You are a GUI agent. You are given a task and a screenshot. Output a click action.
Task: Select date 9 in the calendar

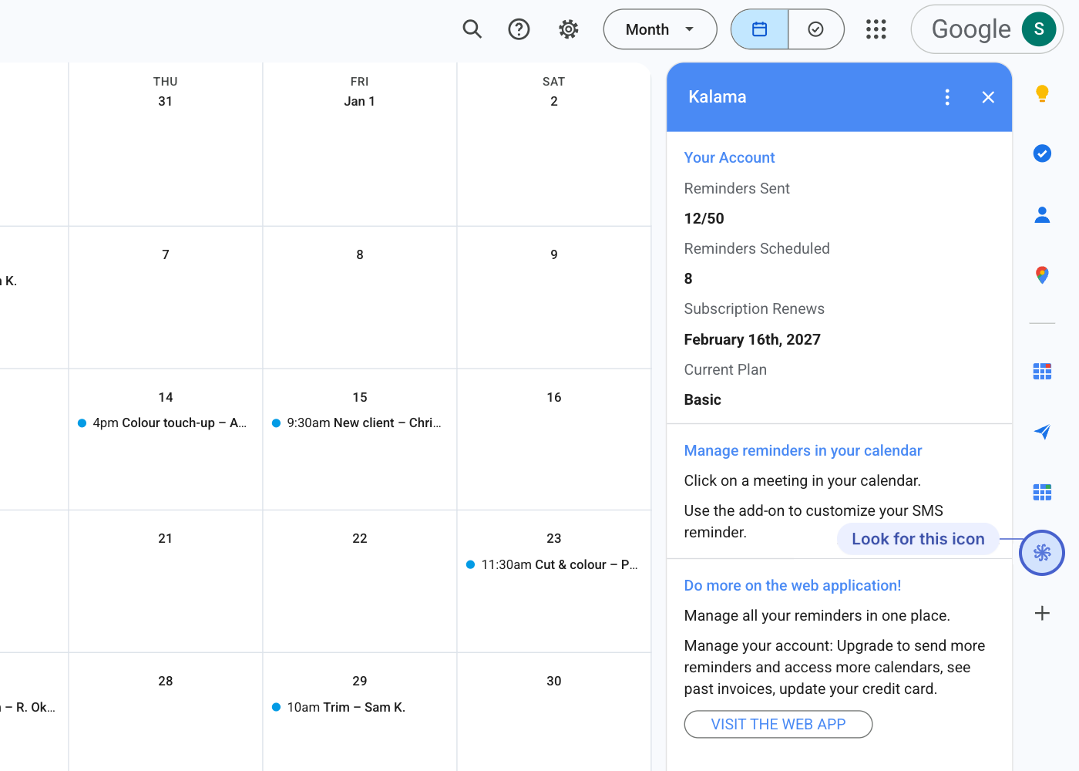click(554, 254)
